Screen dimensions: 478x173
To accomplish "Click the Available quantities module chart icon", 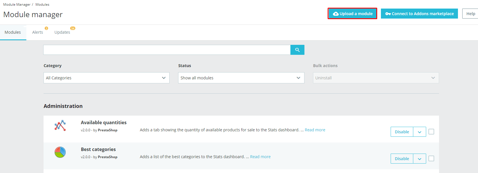I will pyautogui.click(x=60, y=126).
